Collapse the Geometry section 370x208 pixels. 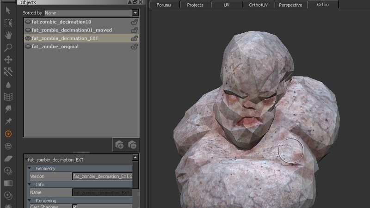click(x=30, y=169)
